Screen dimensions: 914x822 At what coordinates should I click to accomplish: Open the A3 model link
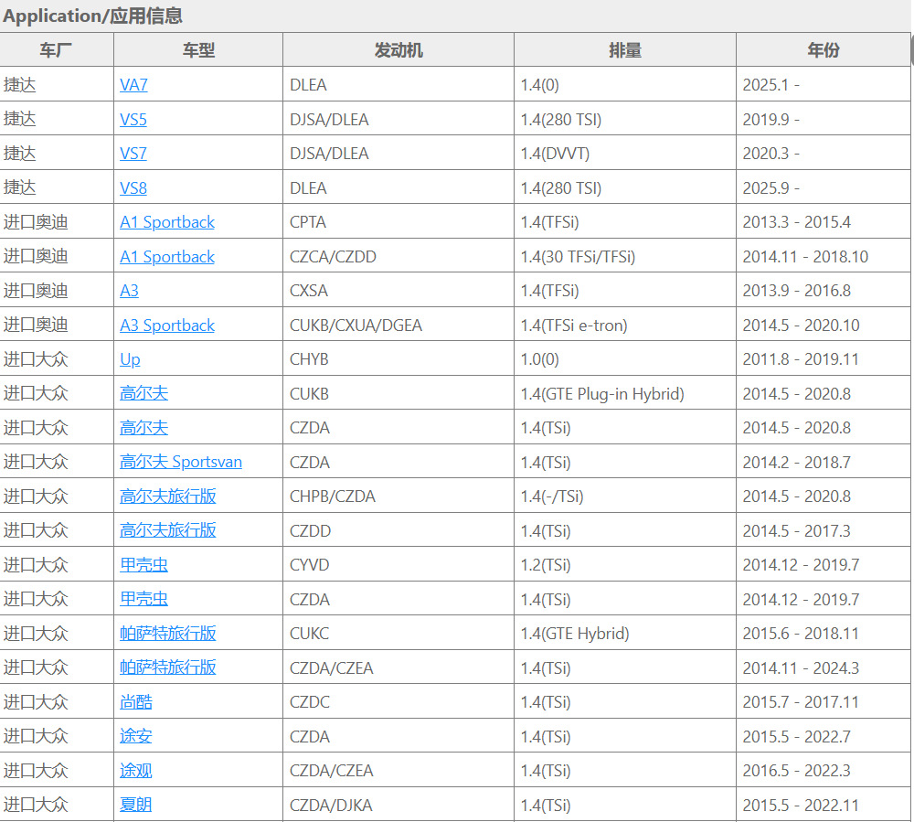coord(129,291)
